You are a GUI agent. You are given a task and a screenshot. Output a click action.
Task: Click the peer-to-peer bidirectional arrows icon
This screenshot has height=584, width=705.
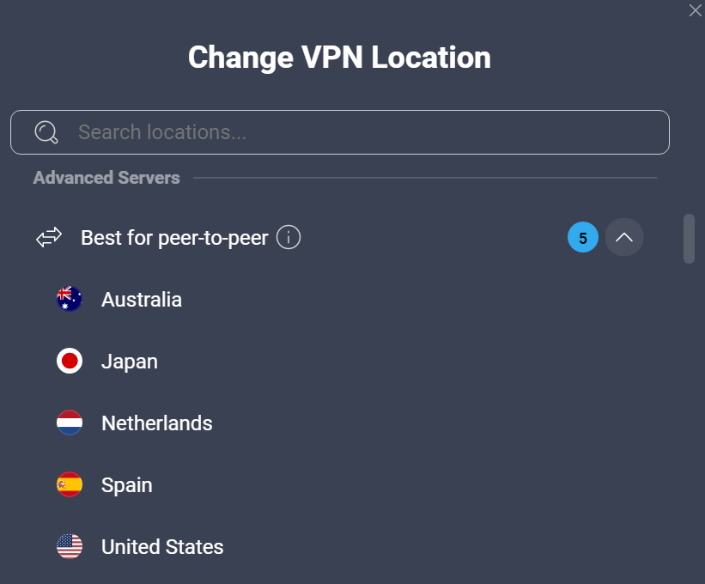(49, 237)
